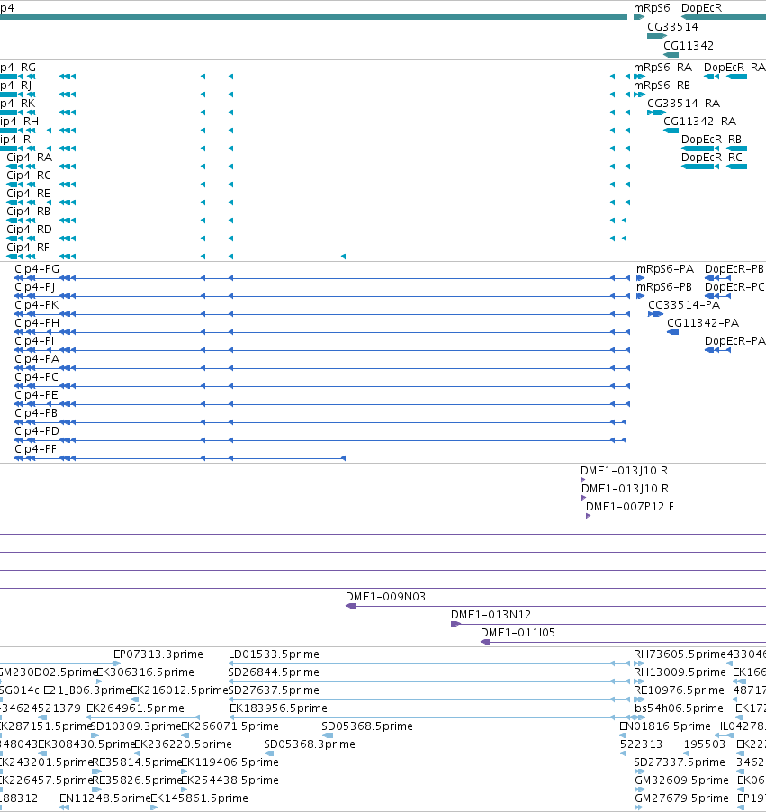
Task: Click the Cip4-RC transcript label
Action: pos(29,176)
